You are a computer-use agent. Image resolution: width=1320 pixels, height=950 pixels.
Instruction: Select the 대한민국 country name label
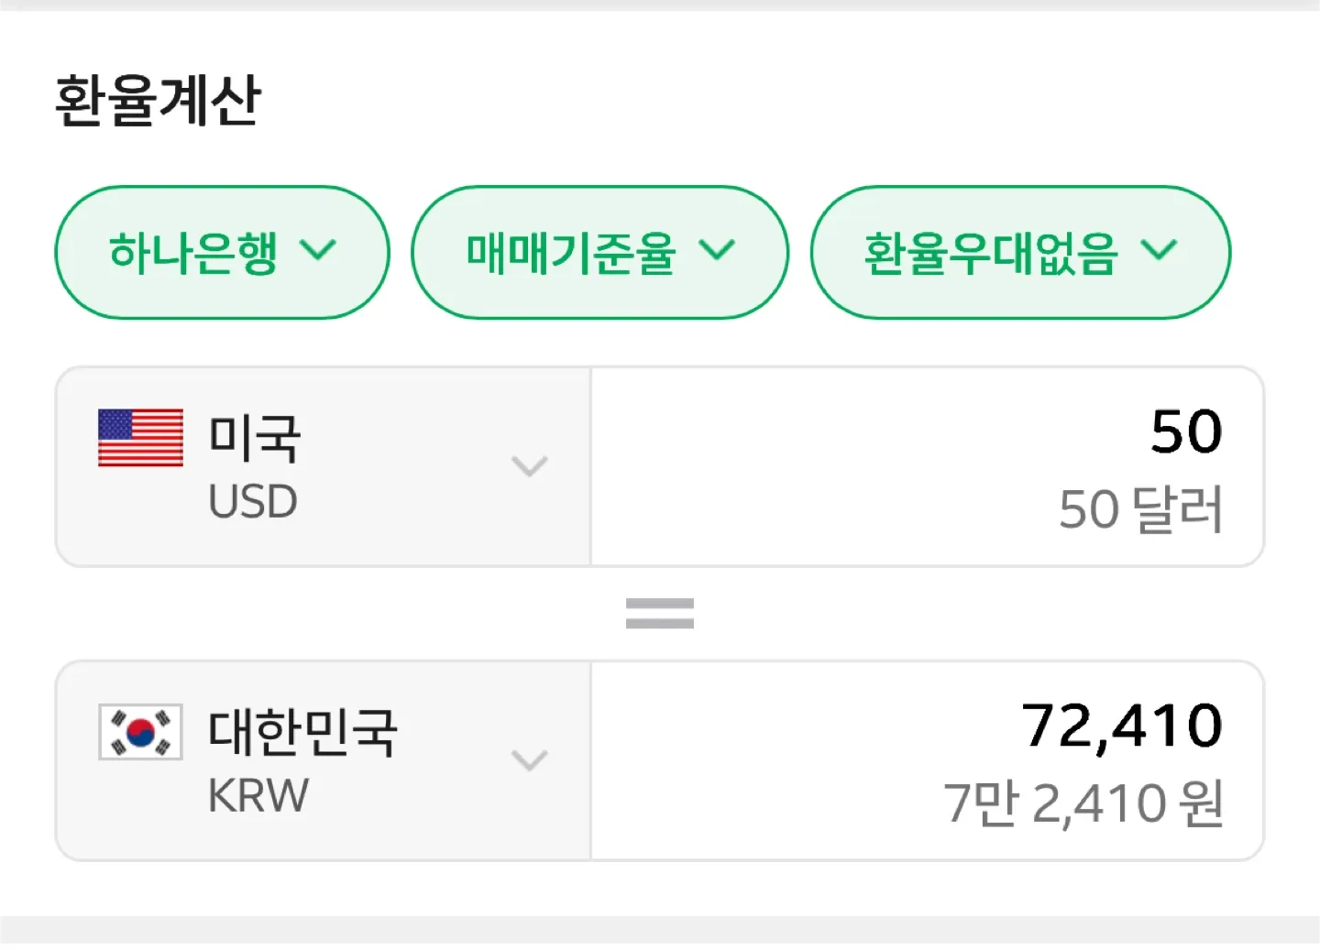click(x=302, y=732)
